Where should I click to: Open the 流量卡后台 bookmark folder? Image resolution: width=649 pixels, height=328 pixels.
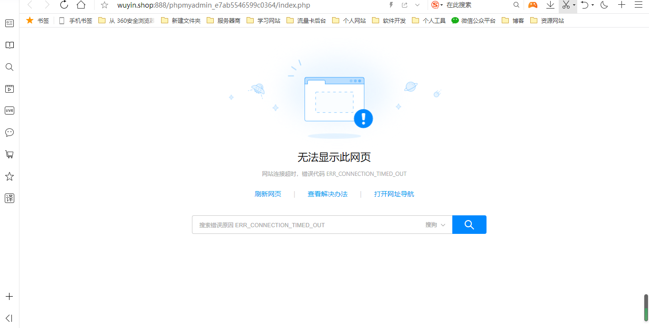pyautogui.click(x=306, y=20)
